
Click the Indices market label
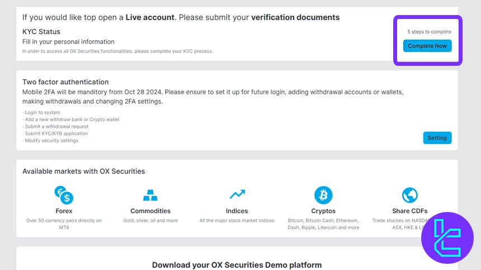(237, 211)
